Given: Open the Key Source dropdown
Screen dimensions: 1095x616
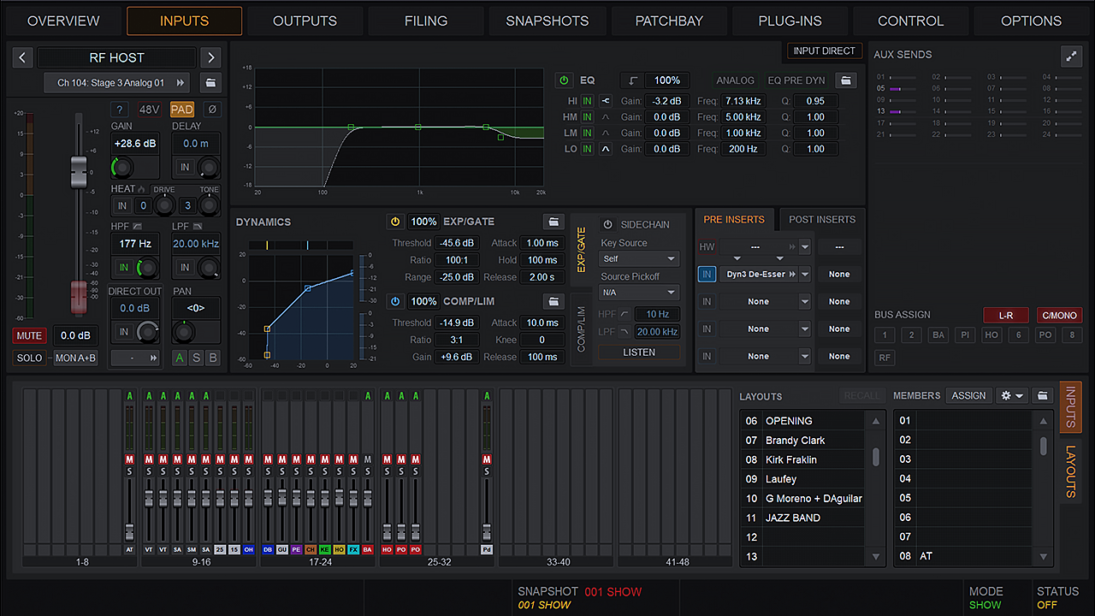Looking at the screenshot, I should 639,258.
